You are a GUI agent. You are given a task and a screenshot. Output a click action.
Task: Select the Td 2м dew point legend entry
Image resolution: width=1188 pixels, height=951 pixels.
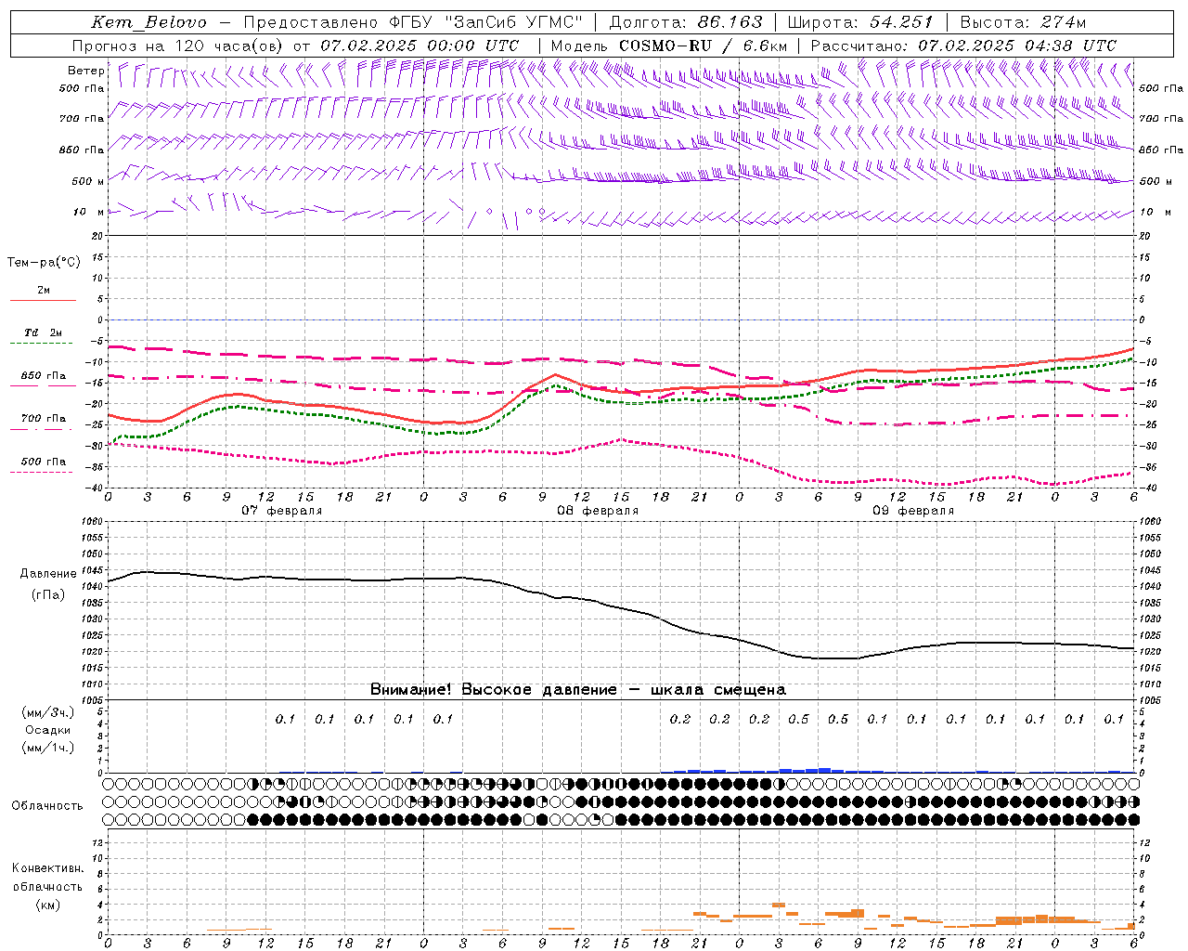click(x=44, y=332)
